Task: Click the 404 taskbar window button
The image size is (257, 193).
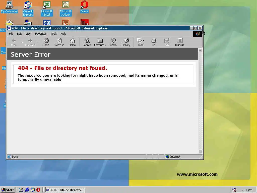Action: point(65,190)
